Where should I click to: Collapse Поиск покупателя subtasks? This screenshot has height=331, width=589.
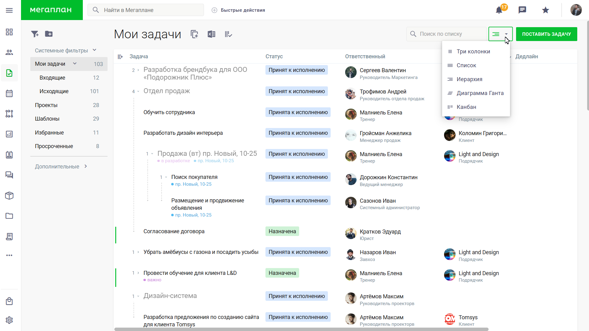(x=166, y=177)
